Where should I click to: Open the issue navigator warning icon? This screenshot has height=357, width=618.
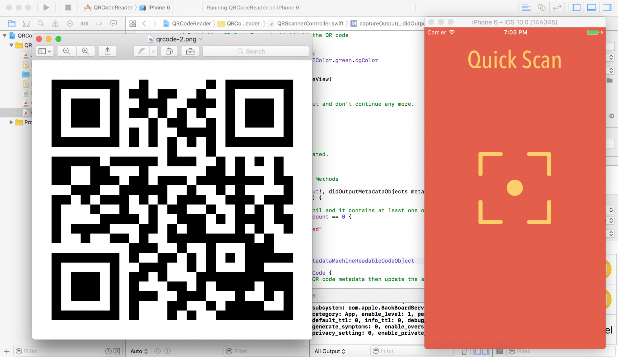55,23
